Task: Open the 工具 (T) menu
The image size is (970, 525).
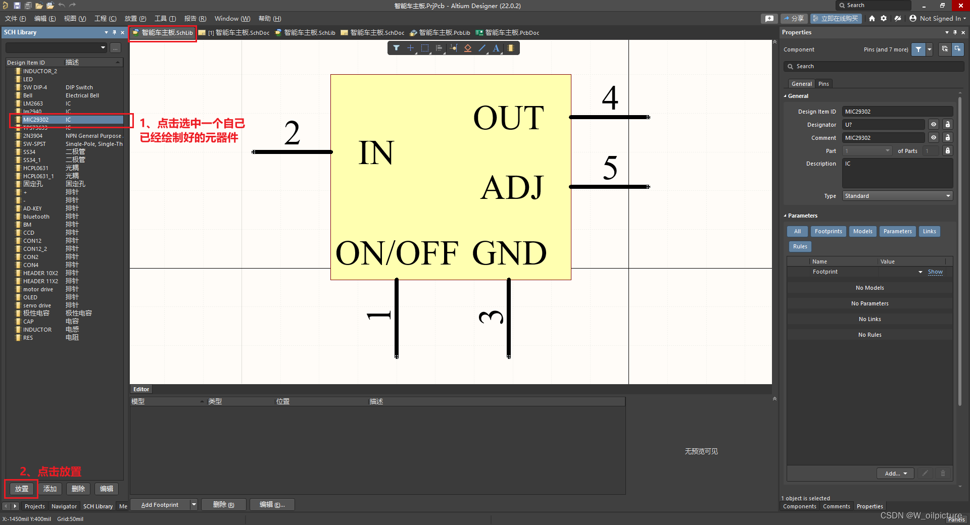Action: pos(165,19)
